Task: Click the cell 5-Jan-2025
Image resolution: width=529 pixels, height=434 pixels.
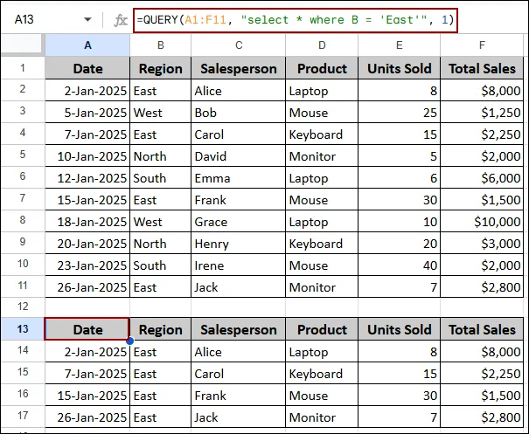Action: click(x=87, y=112)
